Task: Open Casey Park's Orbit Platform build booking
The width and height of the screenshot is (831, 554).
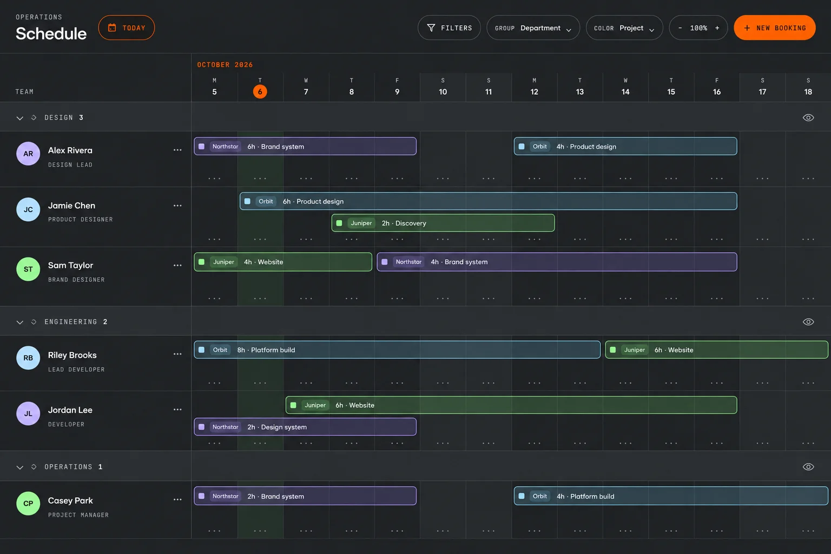Action: pyautogui.click(x=671, y=496)
